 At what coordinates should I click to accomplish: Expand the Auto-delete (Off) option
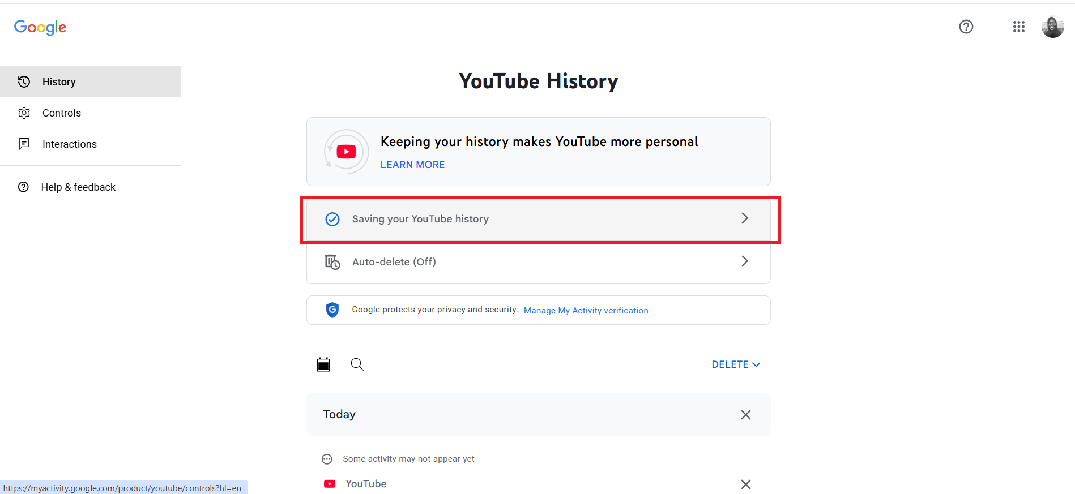538,261
